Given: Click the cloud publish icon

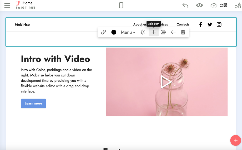Looking at the screenshot, I should tap(214, 5).
